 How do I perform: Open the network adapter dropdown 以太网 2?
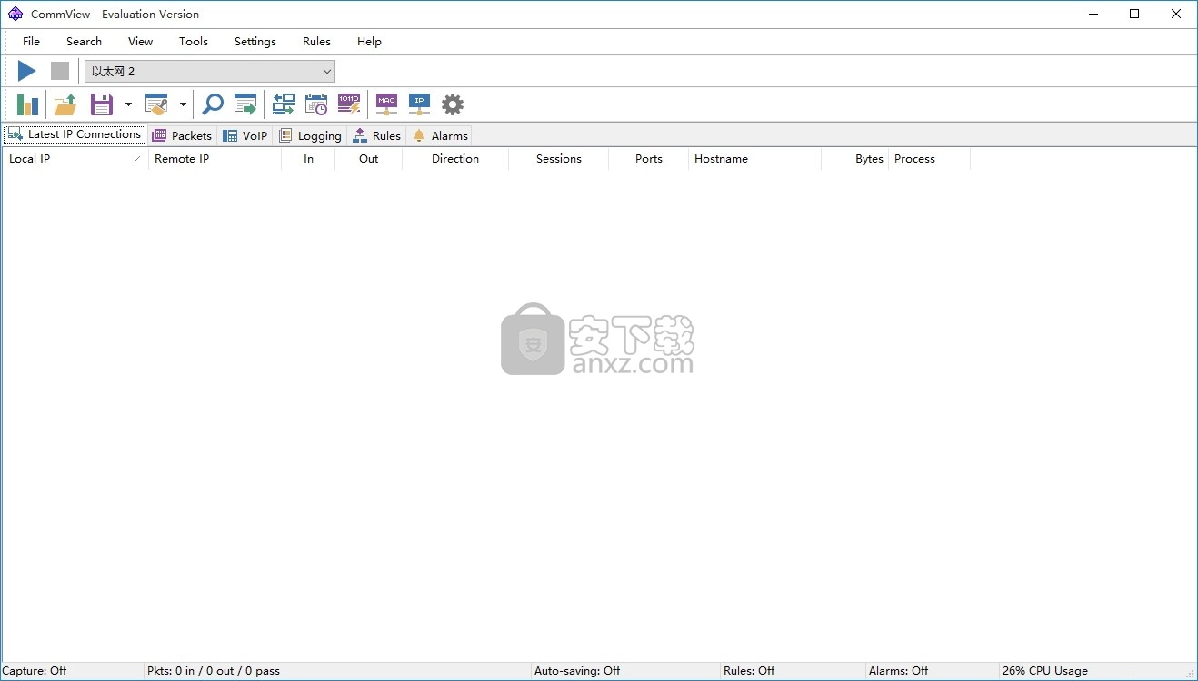coord(210,71)
